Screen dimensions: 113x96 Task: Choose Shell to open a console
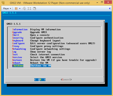[x=15, y=35]
